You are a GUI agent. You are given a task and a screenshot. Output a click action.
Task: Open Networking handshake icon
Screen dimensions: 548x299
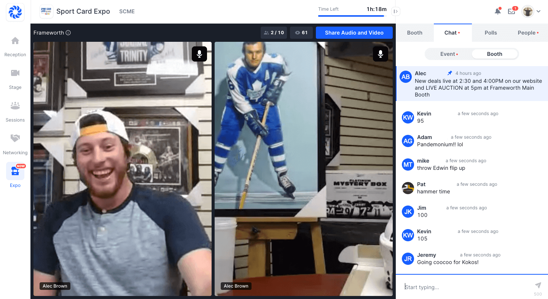[15, 139]
